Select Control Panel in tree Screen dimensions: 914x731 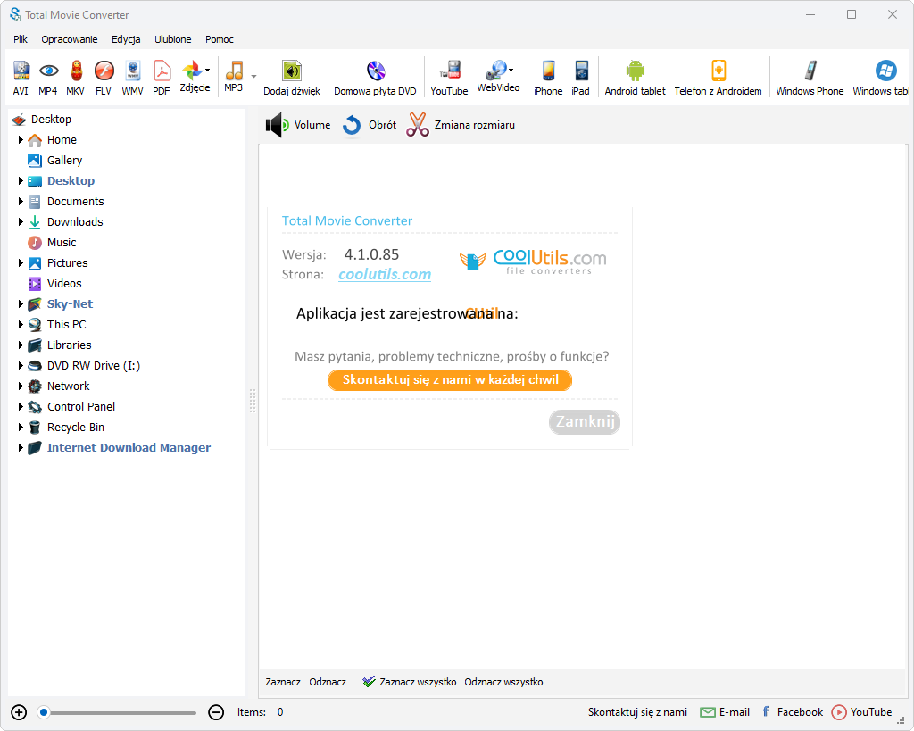[71, 407]
